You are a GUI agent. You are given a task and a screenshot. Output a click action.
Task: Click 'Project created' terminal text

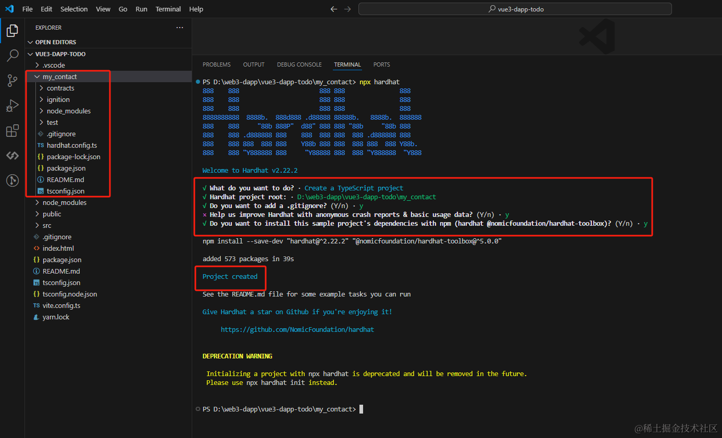click(x=230, y=276)
